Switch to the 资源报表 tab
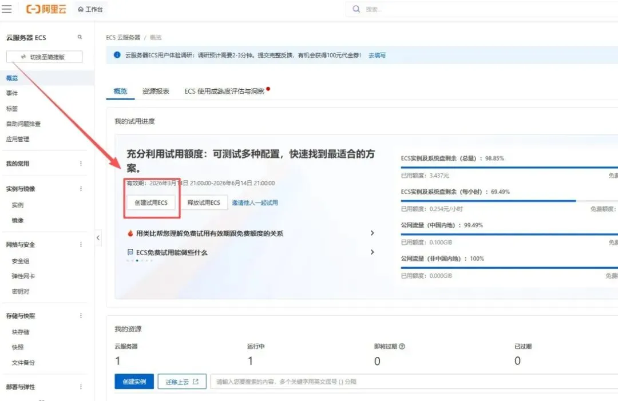Image resolution: width=618 pixels, height=401 pixels. 156,91
